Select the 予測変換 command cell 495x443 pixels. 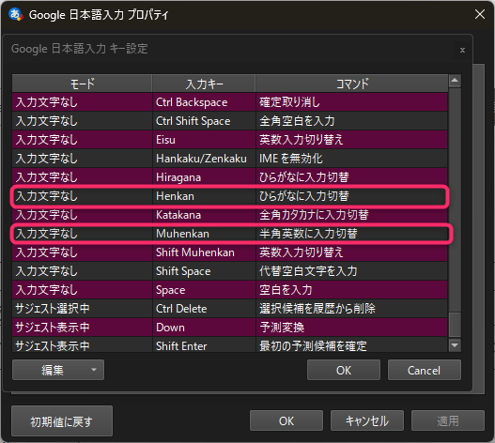(x=351, y=328)
